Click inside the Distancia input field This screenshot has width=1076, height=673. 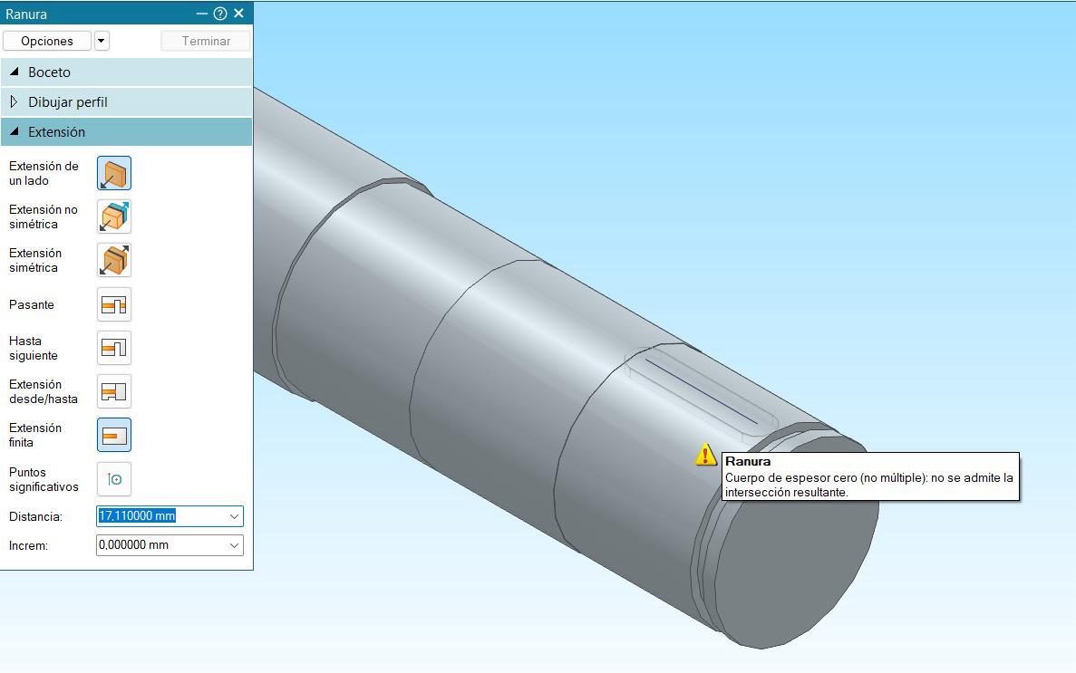159,516
